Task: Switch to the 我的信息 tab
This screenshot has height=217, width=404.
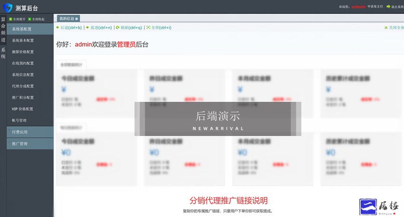Action: (x=67, y=18)
